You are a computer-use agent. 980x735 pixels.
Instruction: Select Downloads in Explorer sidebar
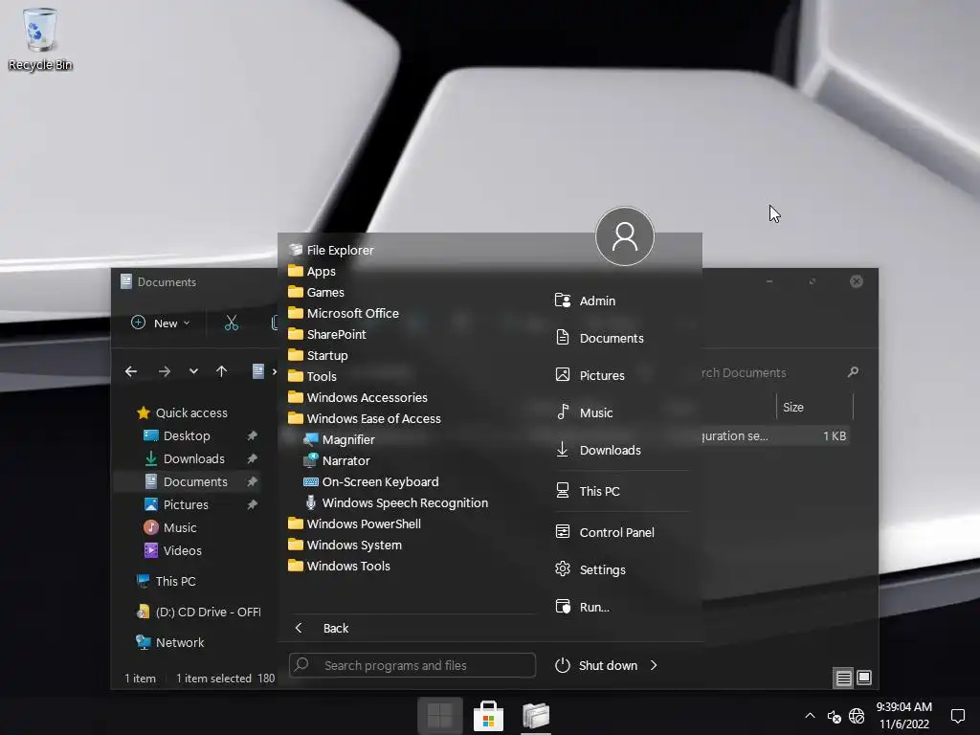[185, 459]
